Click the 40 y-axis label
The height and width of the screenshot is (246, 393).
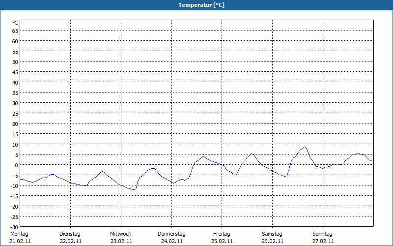[x=15, y=83]
